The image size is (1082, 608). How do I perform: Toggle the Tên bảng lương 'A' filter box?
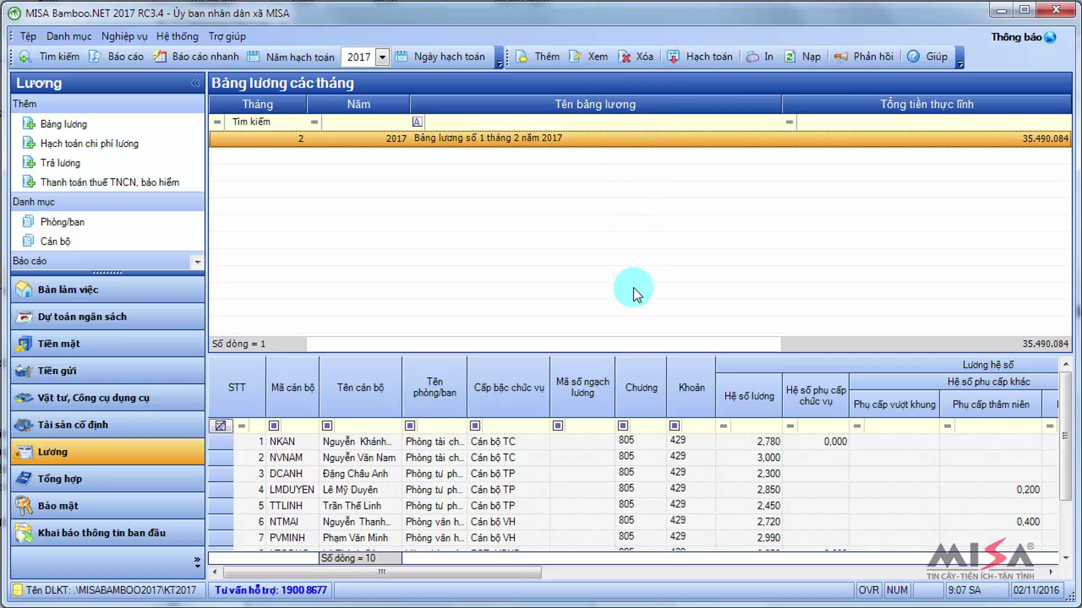coord(417,122)
